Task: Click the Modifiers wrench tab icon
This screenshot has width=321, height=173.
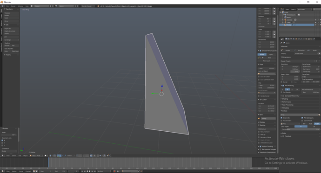Action: point(301,39)
